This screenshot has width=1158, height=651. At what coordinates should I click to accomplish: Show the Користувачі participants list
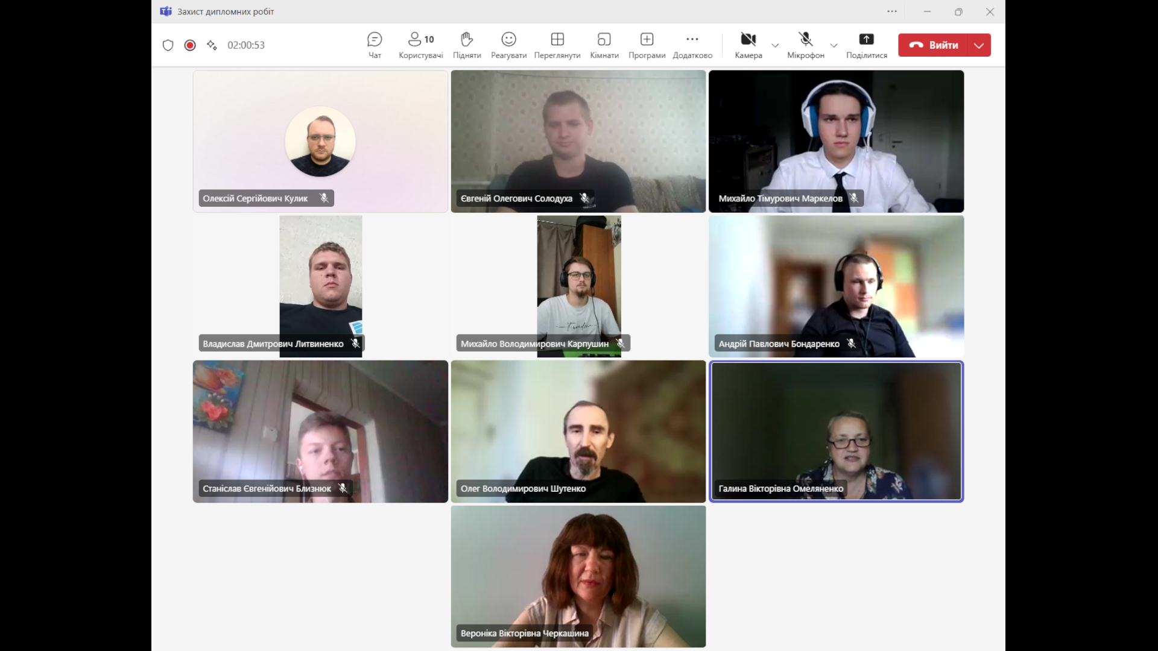420,45
